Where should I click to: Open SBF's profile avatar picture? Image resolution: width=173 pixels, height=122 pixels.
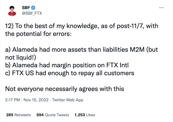[x=12, y=10]
